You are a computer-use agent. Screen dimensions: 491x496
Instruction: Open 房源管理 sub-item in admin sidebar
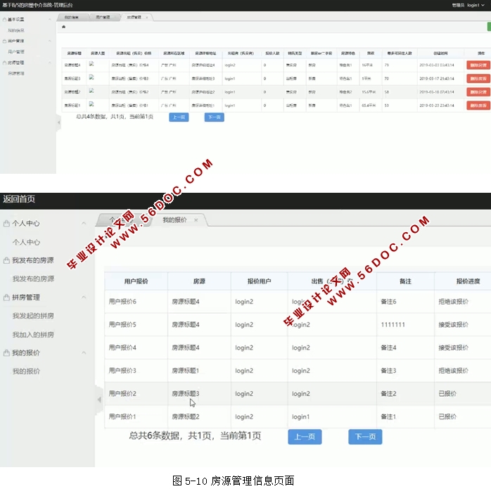[15, 73]
